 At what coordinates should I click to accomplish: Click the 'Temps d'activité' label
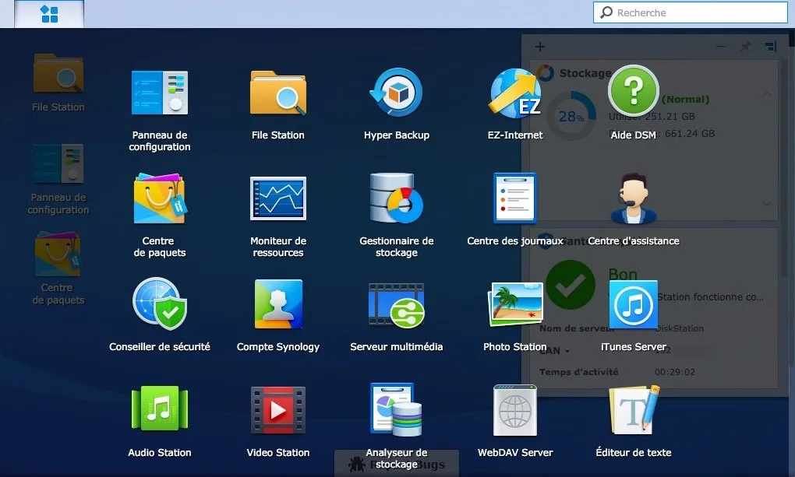tap(579, 372)
